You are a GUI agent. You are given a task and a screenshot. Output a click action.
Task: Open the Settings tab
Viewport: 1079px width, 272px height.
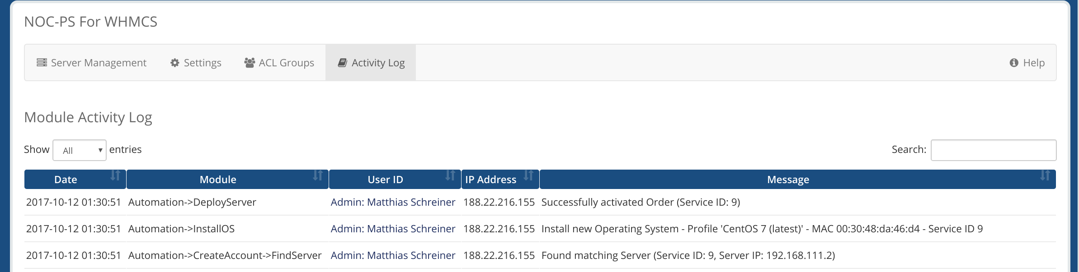click(x=196, y=63)
